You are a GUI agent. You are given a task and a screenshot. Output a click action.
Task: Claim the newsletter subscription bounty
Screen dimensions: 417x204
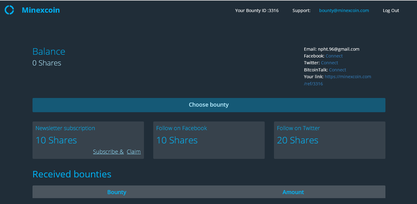(x=134, y=152)
